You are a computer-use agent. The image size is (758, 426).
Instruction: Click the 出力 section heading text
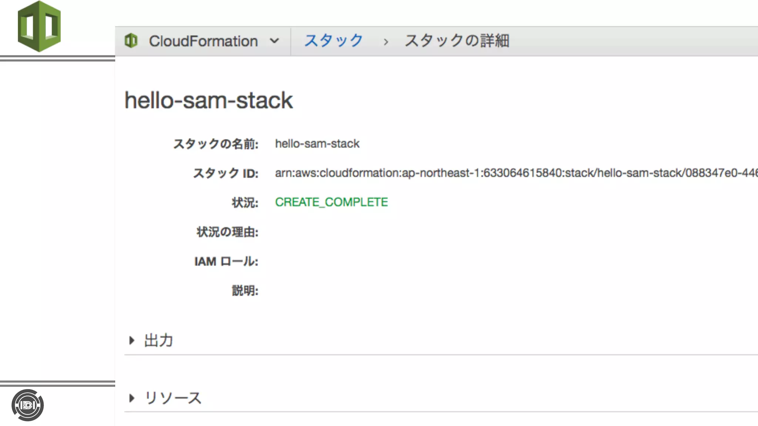point(159,340)
